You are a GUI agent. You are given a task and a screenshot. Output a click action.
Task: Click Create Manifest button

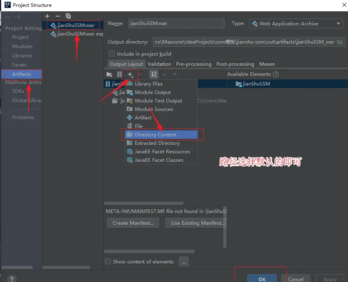click(133, 223)
